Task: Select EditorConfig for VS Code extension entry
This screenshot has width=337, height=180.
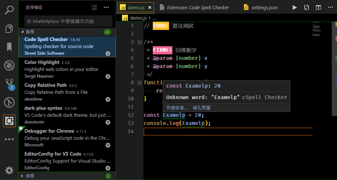Action: [67, 160]
